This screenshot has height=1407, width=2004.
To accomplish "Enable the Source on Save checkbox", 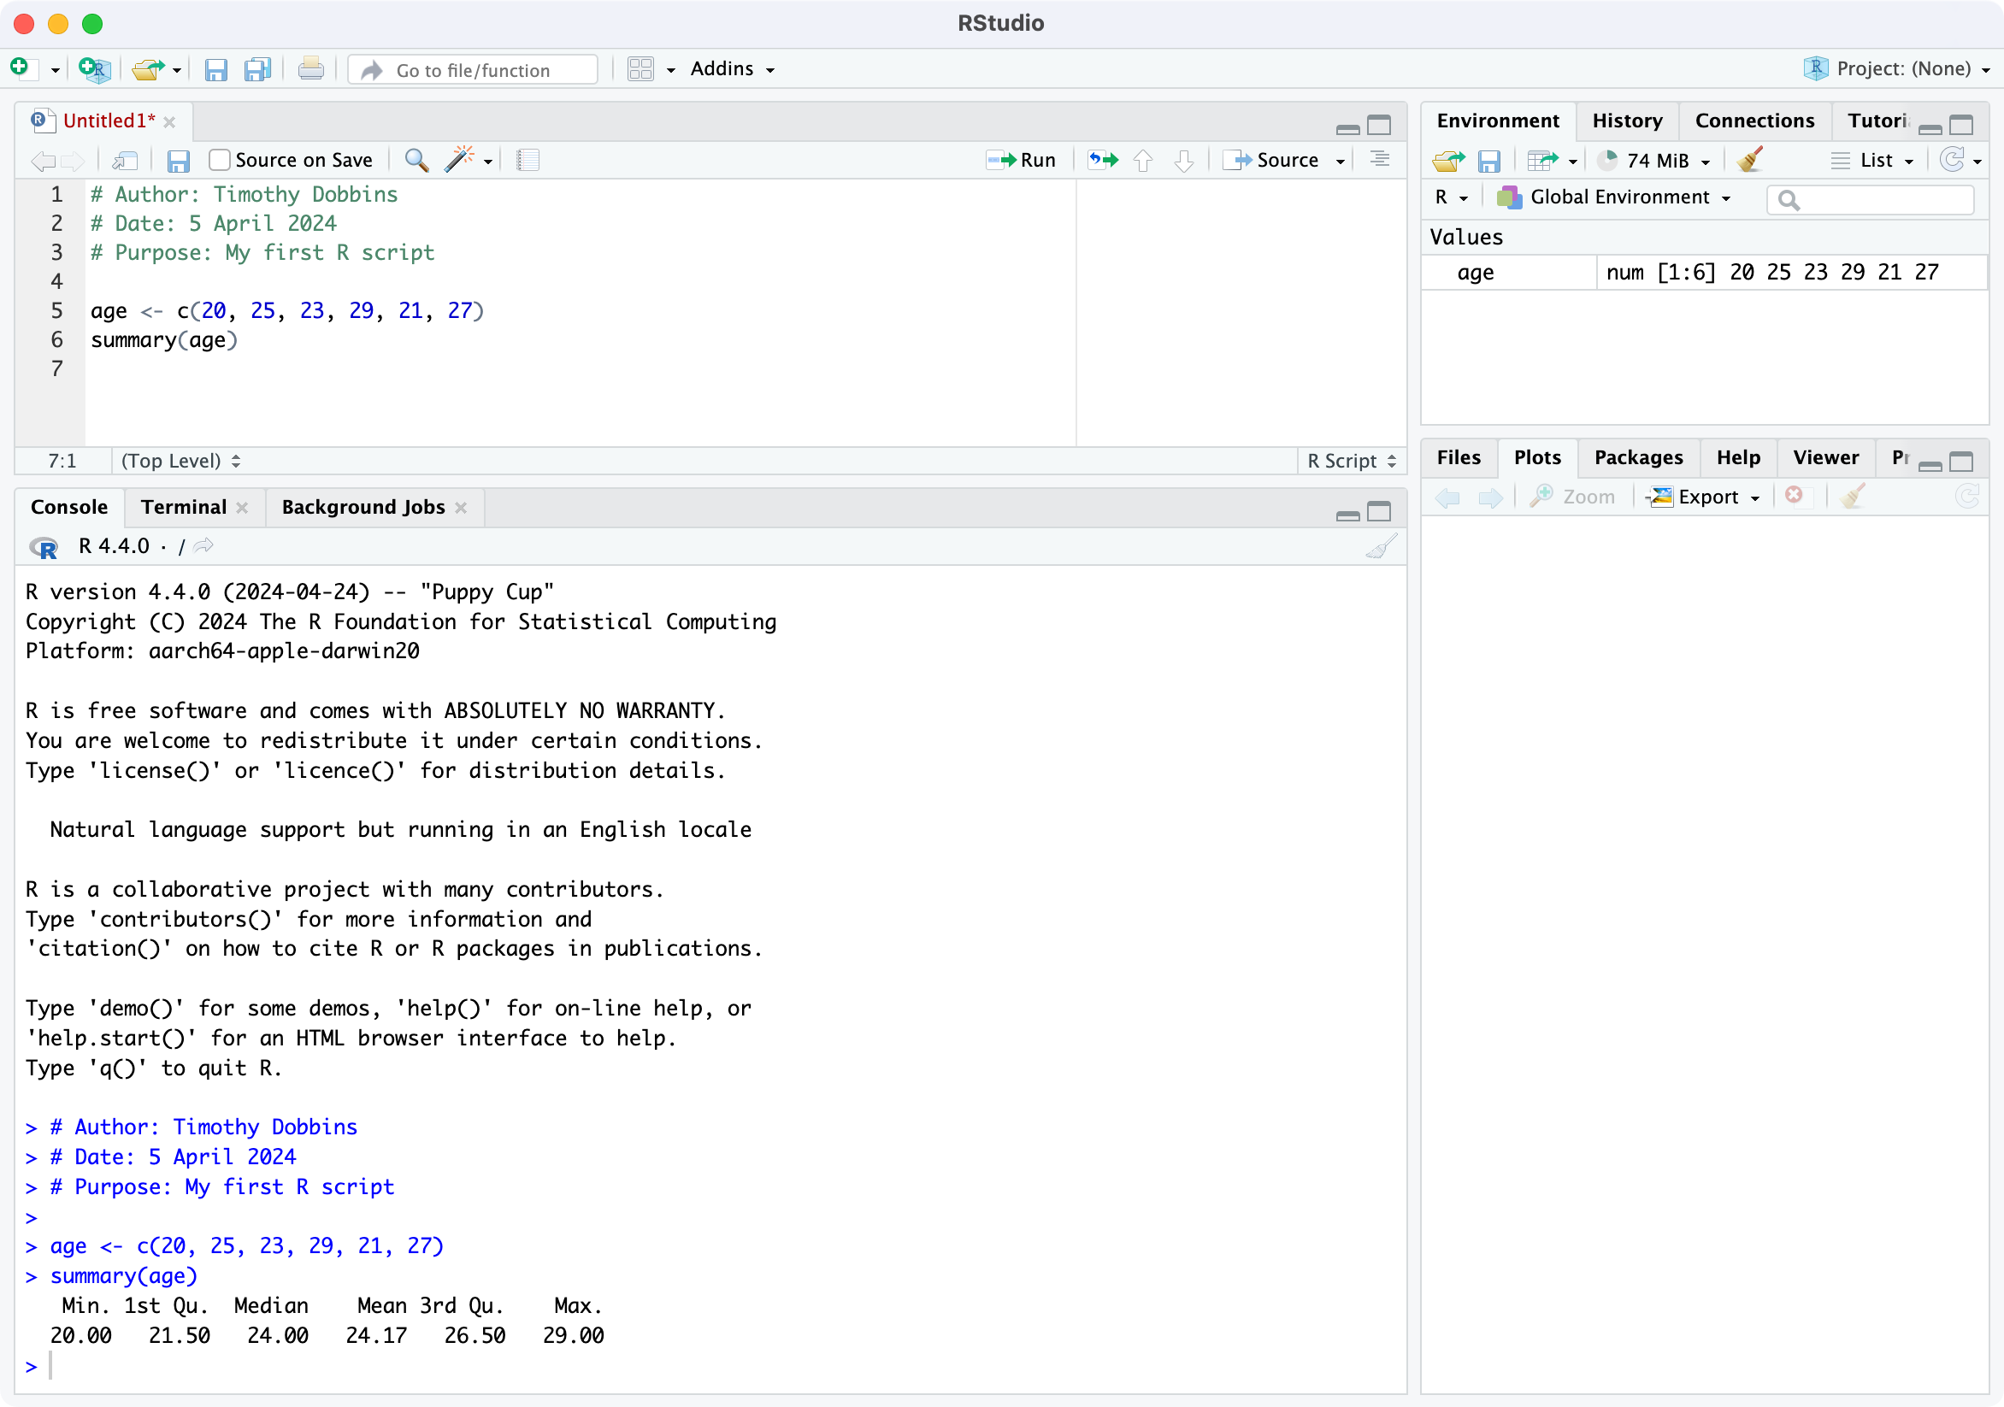I will (220, 160).
